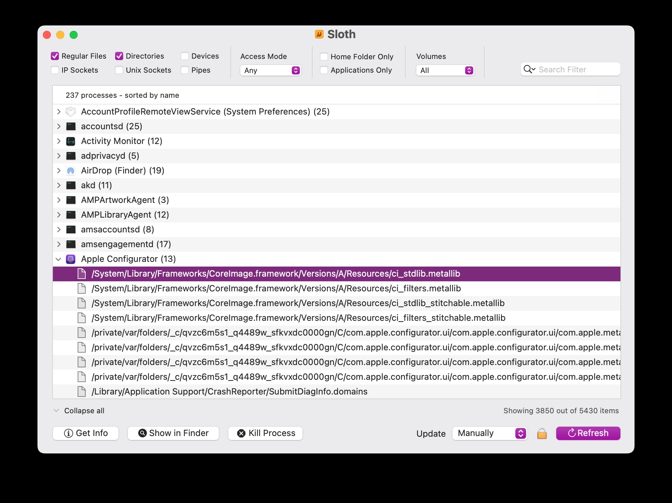
Task: Click file icon of ci_stdlib_stitchable.metallib row
Action: [81, 303]
